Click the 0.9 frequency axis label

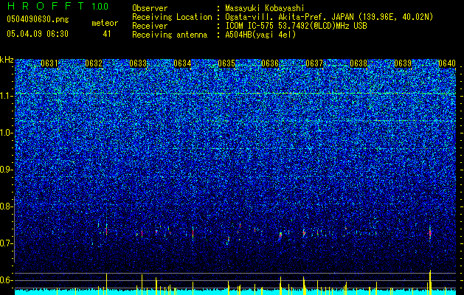click(6, 170)
